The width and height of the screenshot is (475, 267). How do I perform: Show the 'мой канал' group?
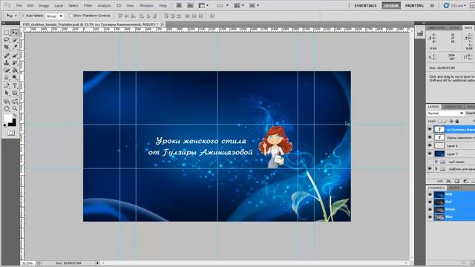pos(430,162)
